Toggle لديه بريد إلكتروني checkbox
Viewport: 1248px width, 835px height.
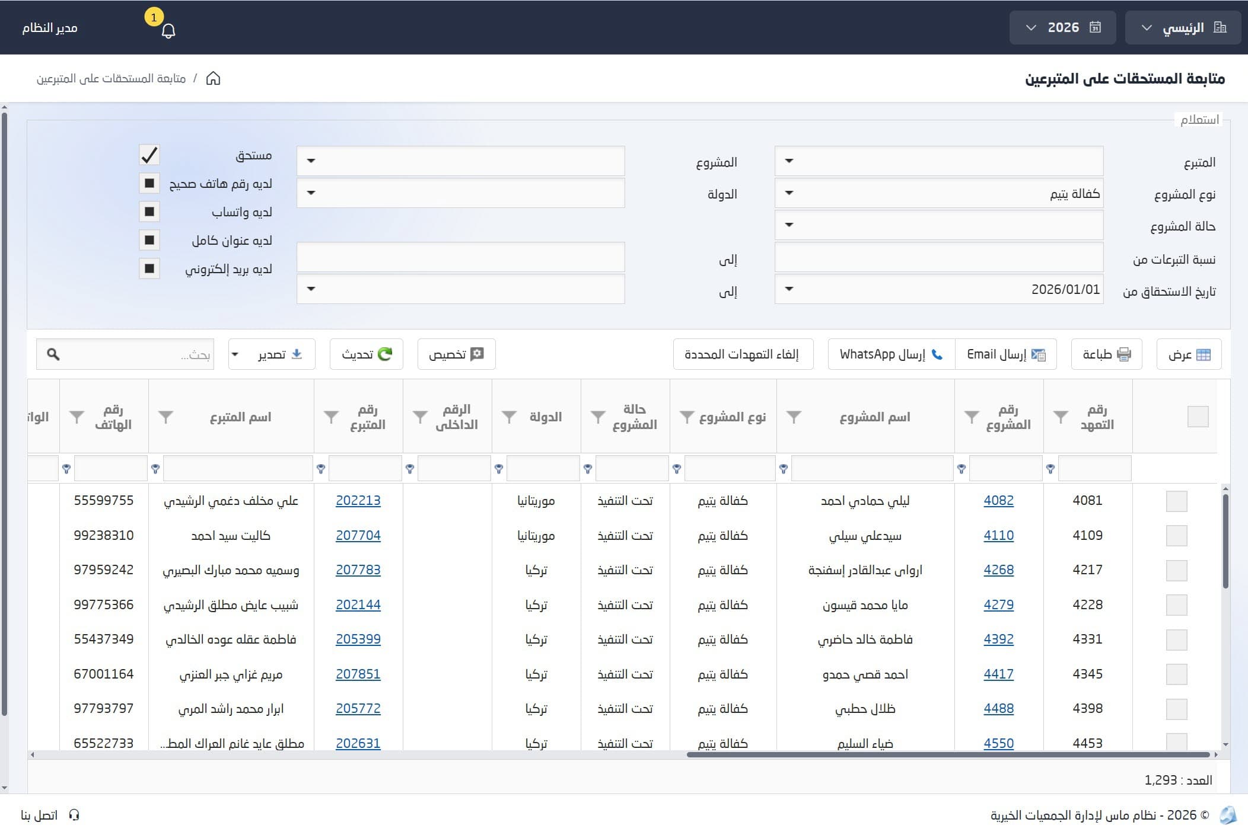coord(149,268)
